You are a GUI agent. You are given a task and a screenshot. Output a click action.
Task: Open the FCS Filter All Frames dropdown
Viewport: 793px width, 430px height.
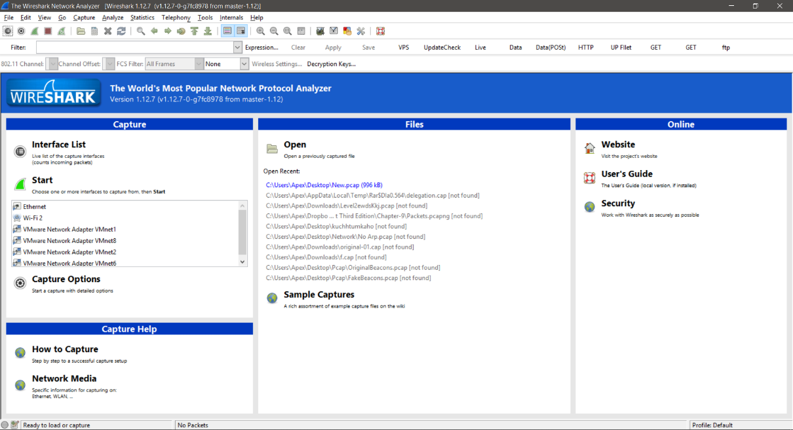coord(174,63)
